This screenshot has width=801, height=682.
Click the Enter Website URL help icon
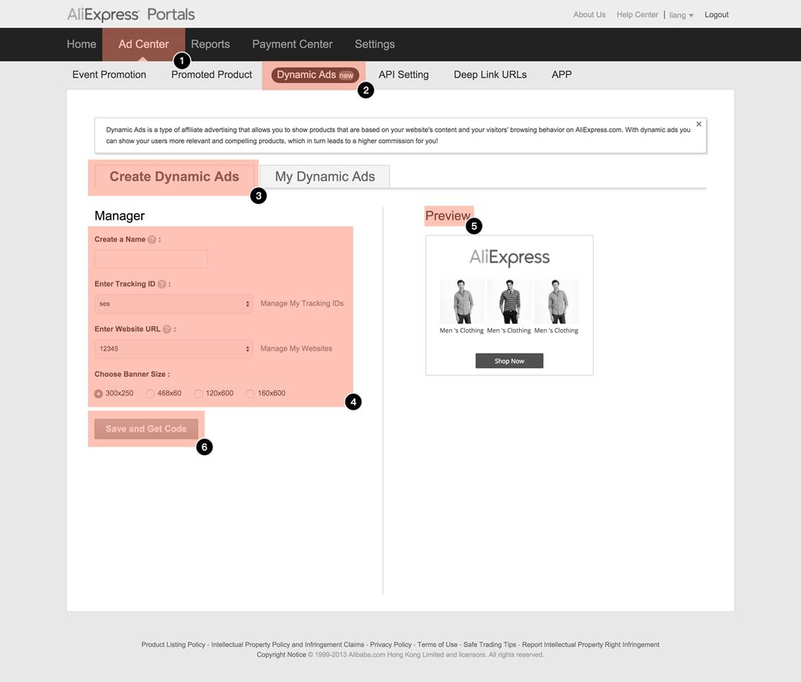(166, 329)
